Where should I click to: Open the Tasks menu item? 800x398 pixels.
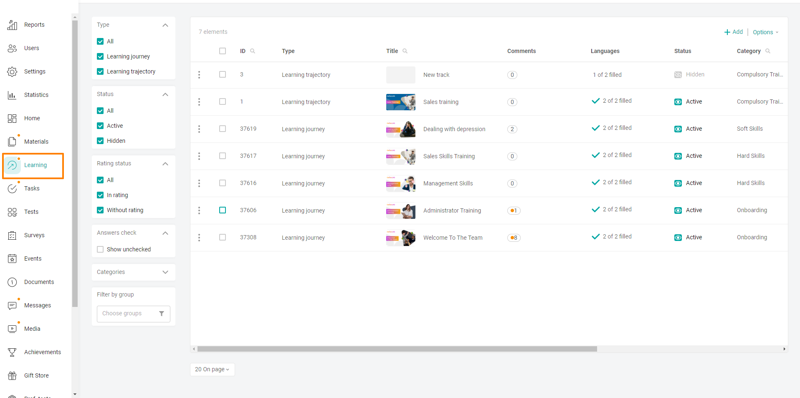coord(32,189)
